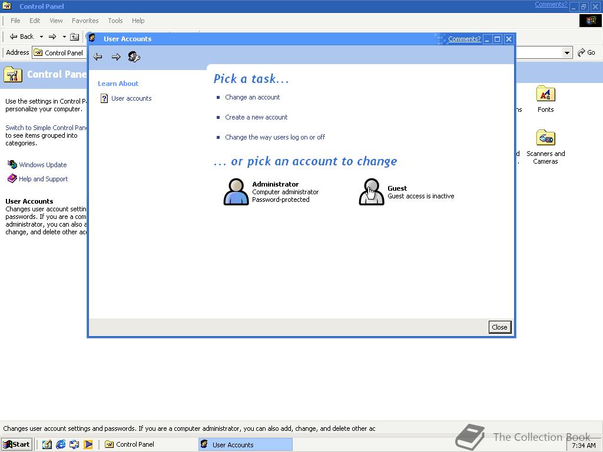The image size is (603, 452).
Task: Click the Windows Update icon in the sidebar
Action: pyautogui.click(x=12, y=165)
